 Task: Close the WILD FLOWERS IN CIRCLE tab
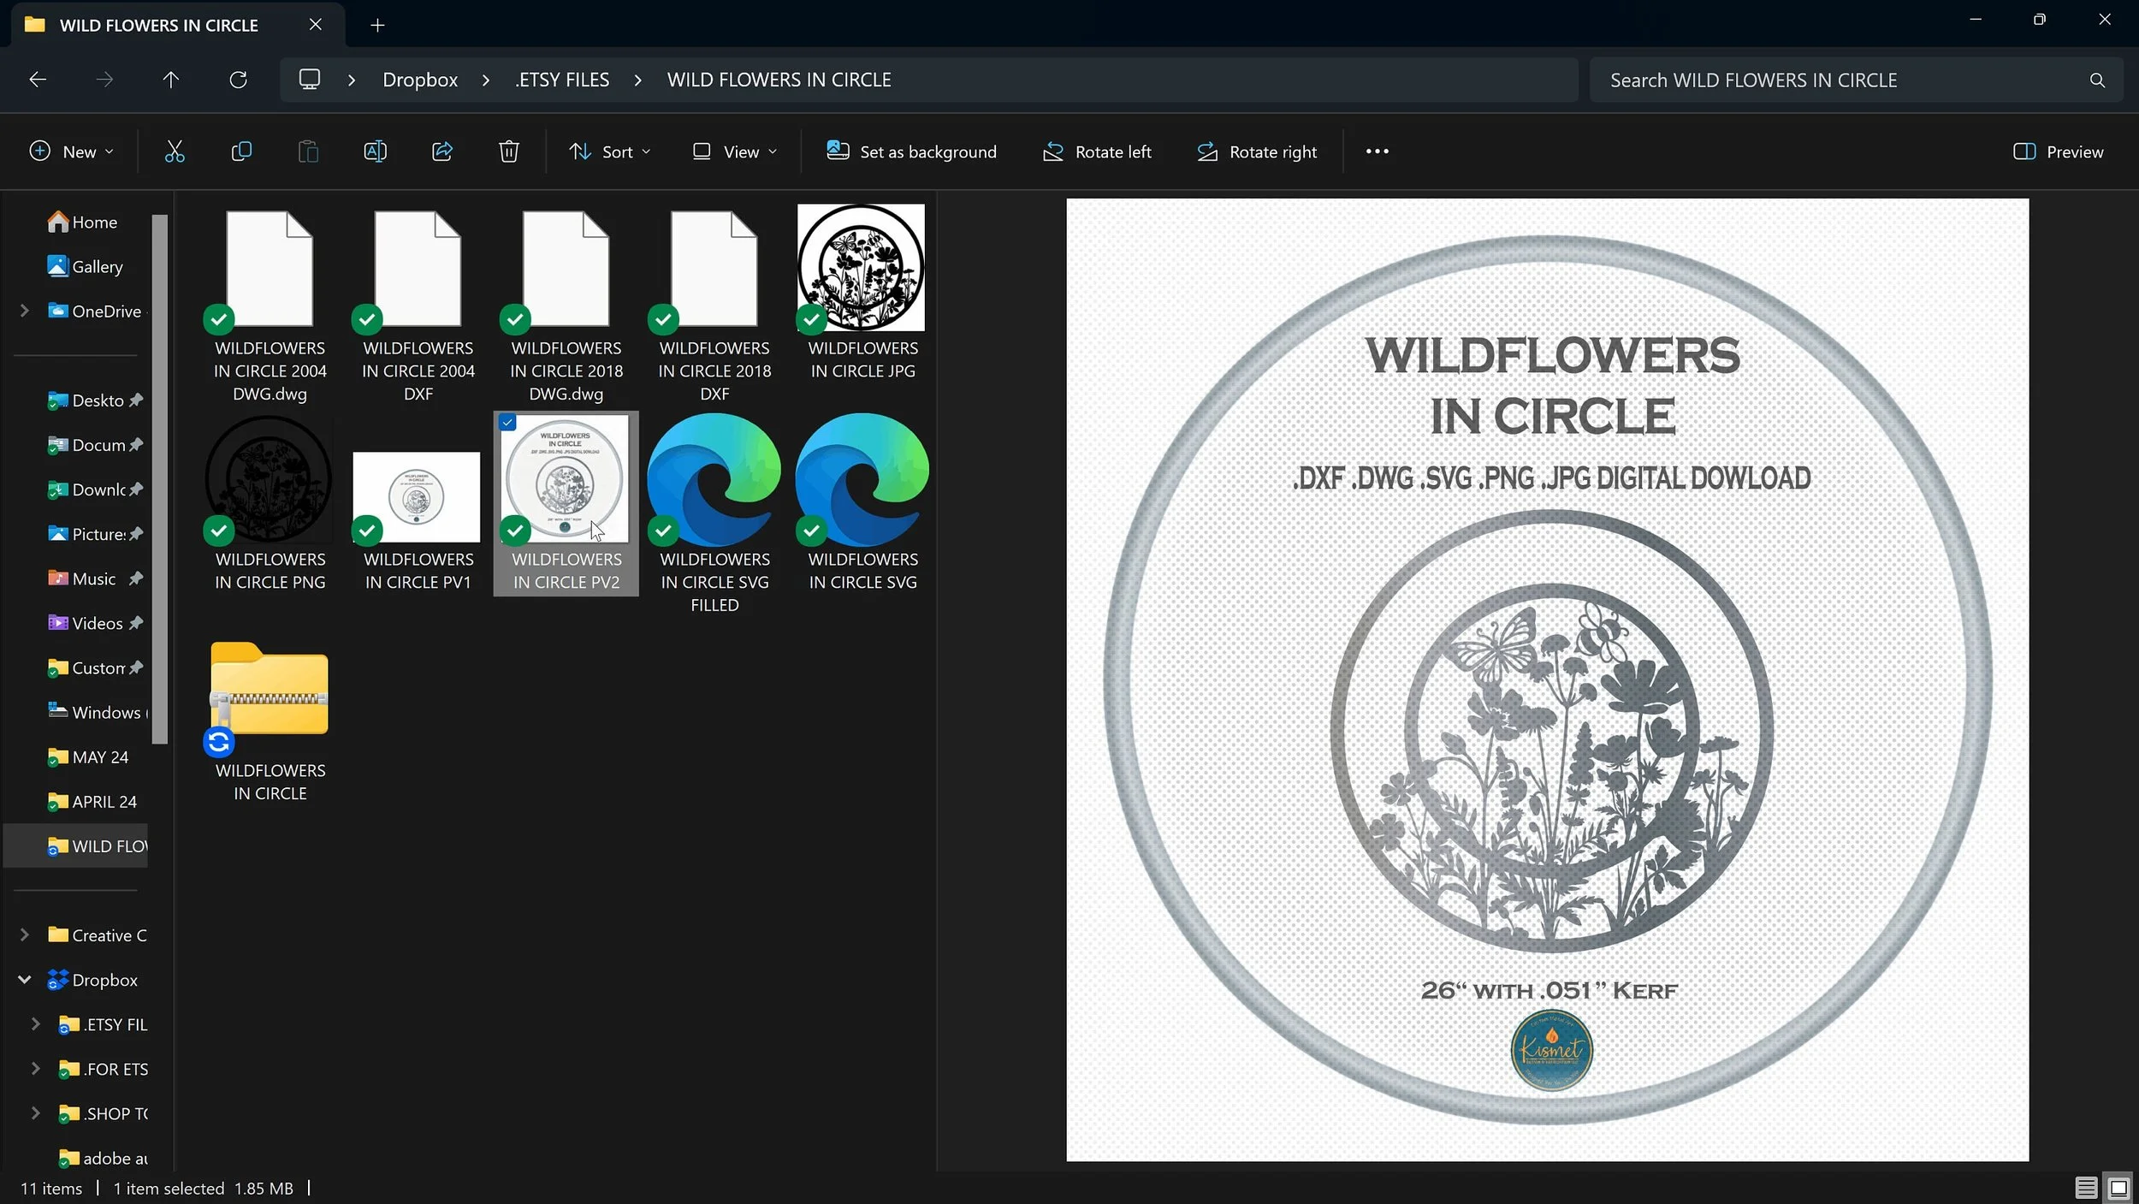click(315, 25)
